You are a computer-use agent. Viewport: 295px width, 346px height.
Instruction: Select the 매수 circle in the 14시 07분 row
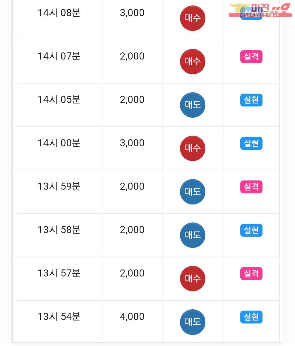193,61
